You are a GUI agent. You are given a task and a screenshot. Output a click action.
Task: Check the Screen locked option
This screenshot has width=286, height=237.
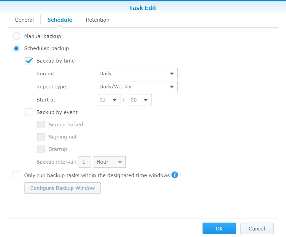coord(41,124)
